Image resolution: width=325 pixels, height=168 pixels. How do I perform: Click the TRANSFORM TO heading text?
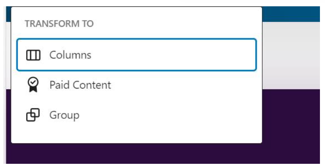pos(59,24)
